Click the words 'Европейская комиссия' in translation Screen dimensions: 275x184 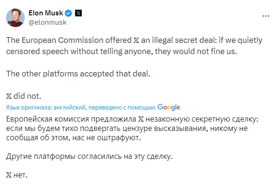(x=48, y=119)
